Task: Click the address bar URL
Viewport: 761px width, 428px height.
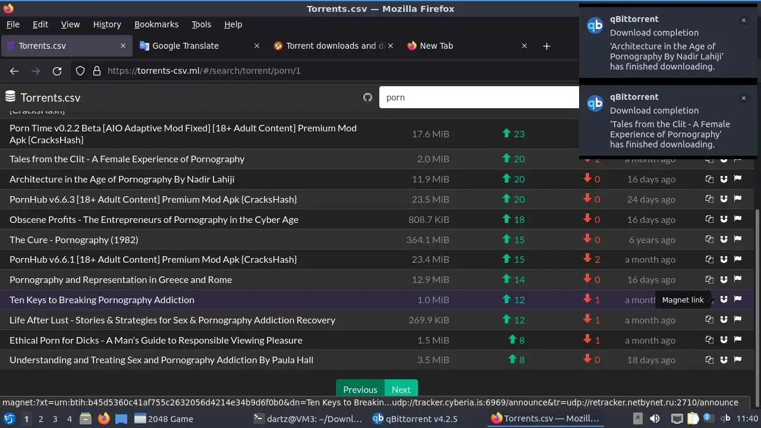Action: click(x=204, y=71)
